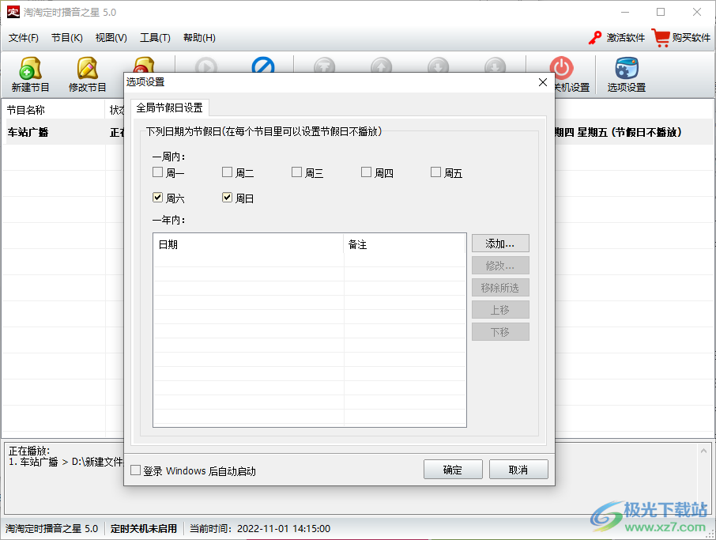Minimize the main window
The image size is (716, 540).
click(625, 12)
